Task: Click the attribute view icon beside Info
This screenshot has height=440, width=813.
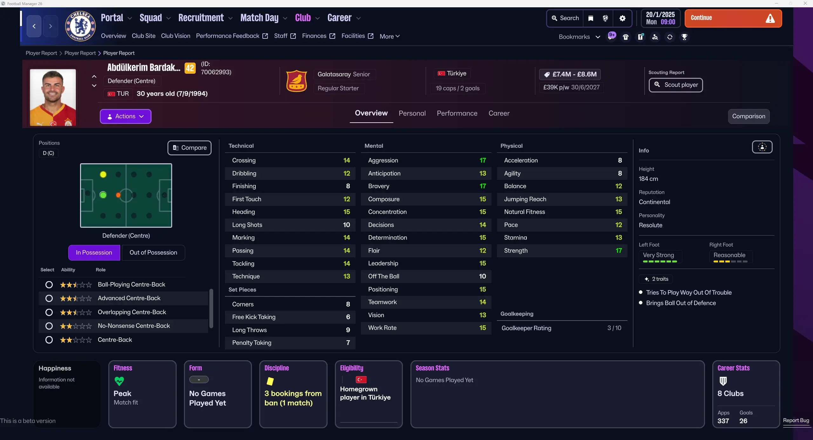Action: pyautogui.click(x=762, y=147)
